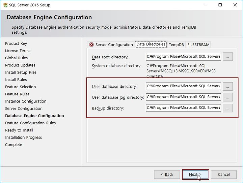243x183 pixels.
Task: Select Ready to Install step
Action: 19,130
